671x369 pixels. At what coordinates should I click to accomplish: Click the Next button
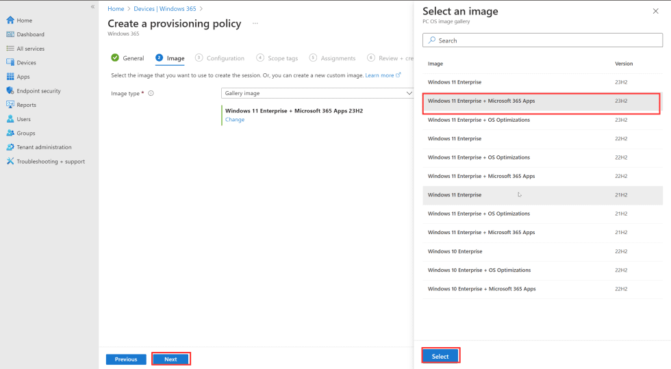[x=170, y=359]
